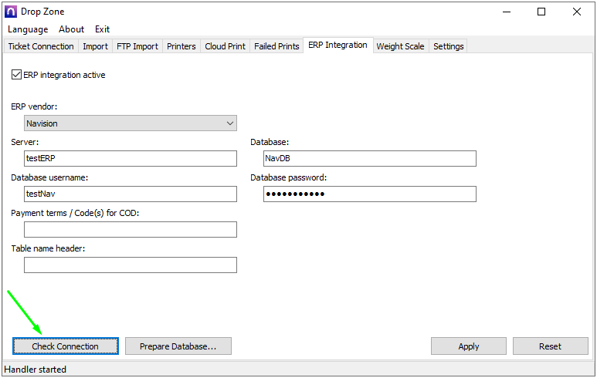Image resolution: width=597 pixels, height=378 pixels.
Task: Click the Reset button
Action: point(551,346)
